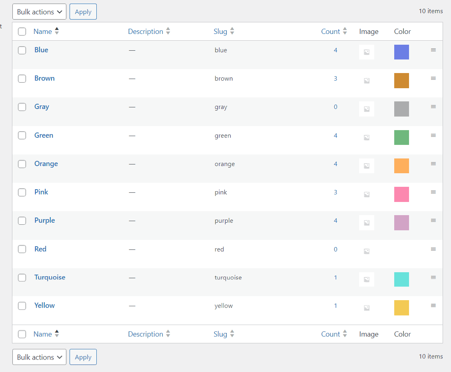Sort by Name in the top header

pyautogui.click(x=46, y=31)
